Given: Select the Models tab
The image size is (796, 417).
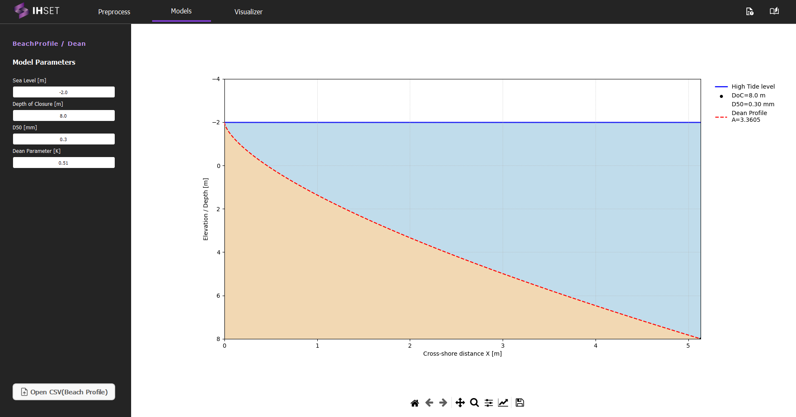Looking at the screenshot, I should pos(181,11).
